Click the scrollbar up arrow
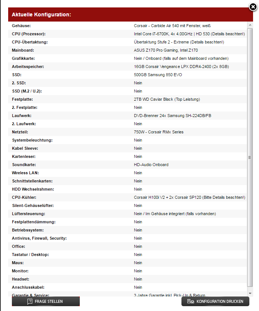 point(250,25)
